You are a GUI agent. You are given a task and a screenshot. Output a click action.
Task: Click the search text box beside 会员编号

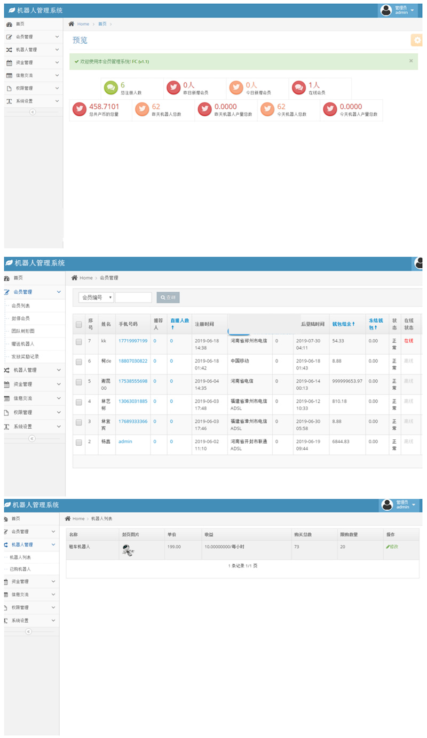133,298
